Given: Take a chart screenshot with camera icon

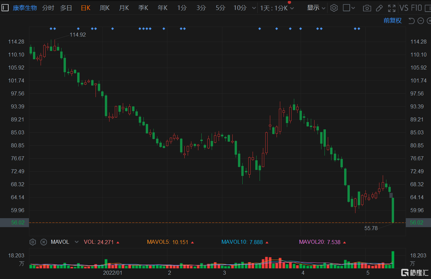Looking at the screenshot, I should tap(367, 8).
